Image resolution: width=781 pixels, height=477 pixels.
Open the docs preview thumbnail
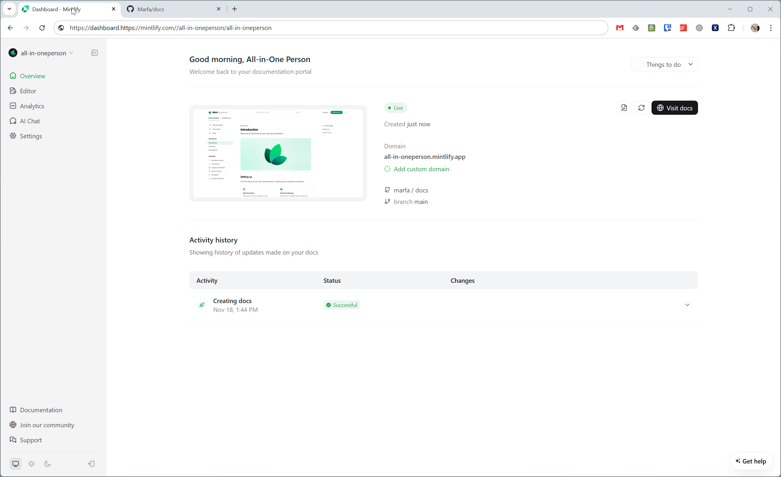[x=278, y=153]
